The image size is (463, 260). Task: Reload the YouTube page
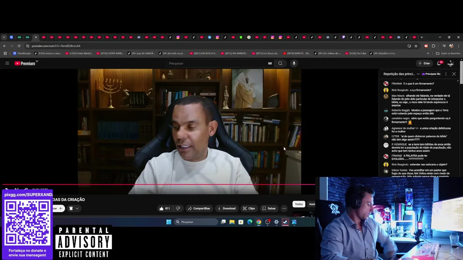(19, 46)
